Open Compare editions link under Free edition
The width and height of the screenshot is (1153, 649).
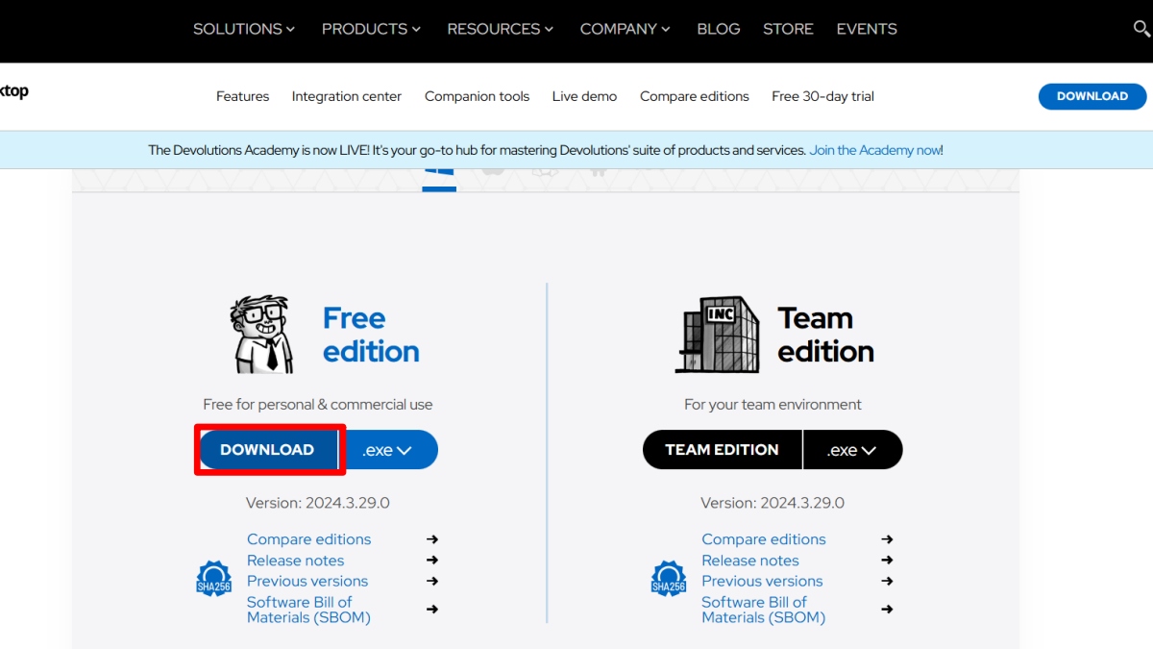308,539
